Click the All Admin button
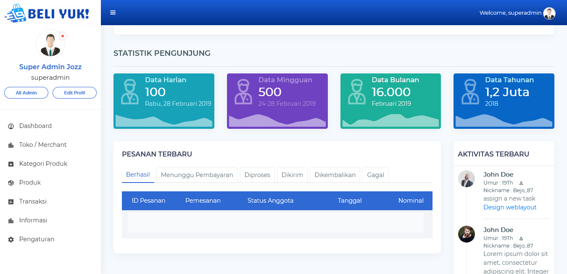 click(x=26, y=93)
